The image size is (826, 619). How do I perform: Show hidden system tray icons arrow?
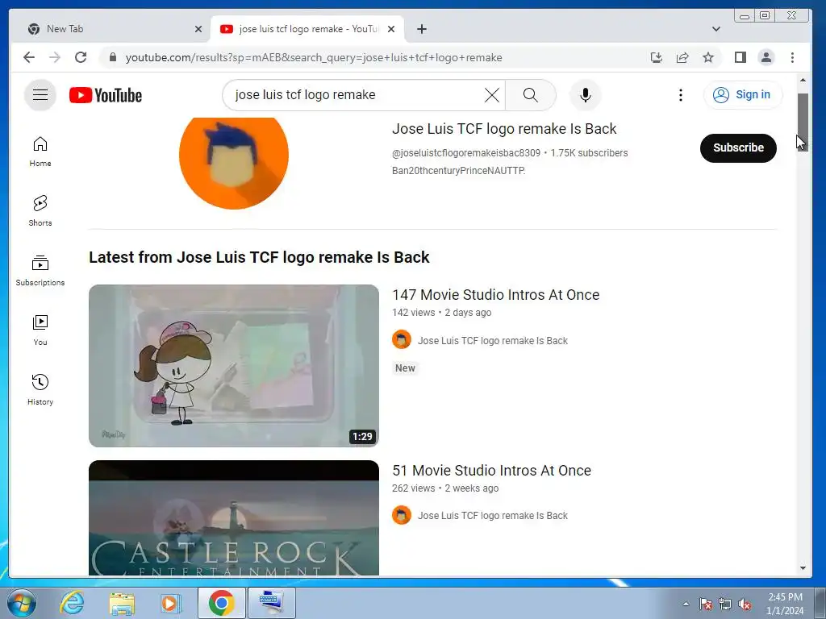[686, 604]
